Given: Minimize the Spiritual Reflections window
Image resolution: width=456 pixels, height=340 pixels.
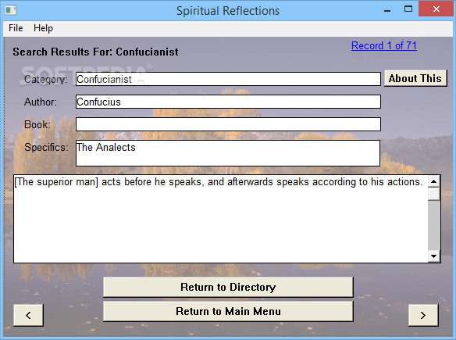Looking at the screenshot, I should pos(387,10).
